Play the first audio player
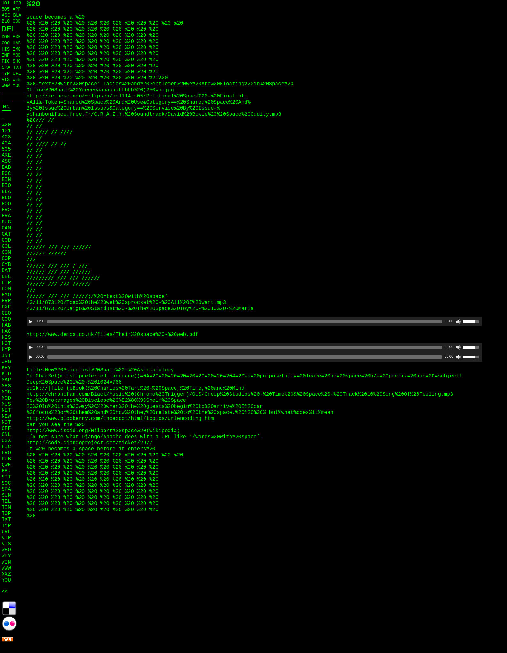Viewport: 507px width, 653px height. [x=31, y=322]
